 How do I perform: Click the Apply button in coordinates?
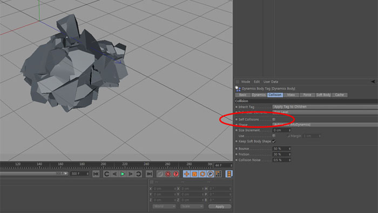click(220, 207)
